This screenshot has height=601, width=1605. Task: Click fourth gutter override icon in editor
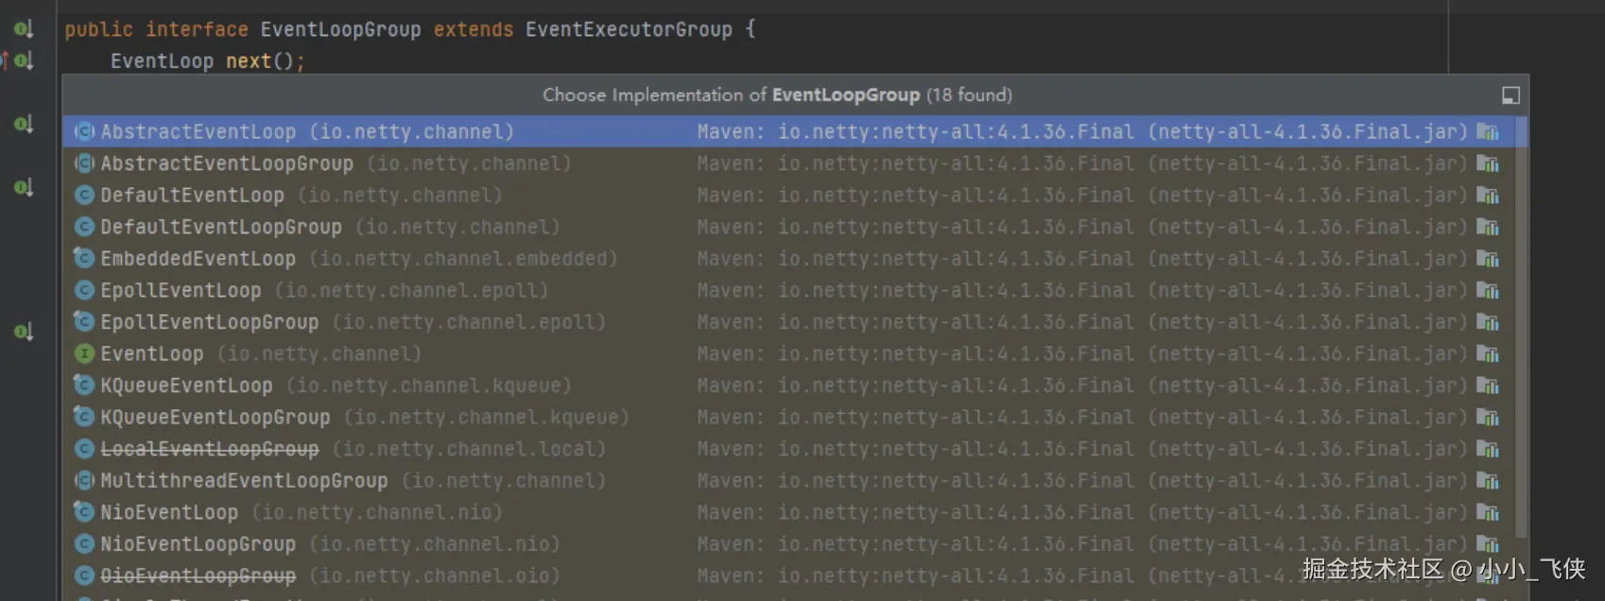tap(24, 187)
